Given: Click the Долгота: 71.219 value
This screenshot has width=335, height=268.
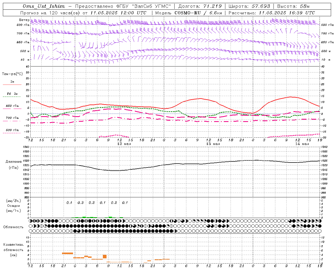Looking at the screenshot, I should pos(200,7).
